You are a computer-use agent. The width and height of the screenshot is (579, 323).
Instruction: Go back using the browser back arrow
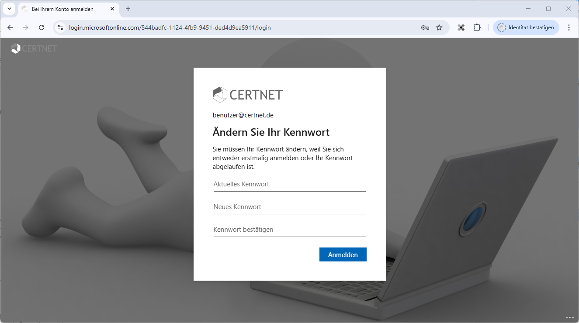(10, 27)
